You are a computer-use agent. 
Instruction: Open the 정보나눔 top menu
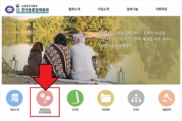coord(132,9)
